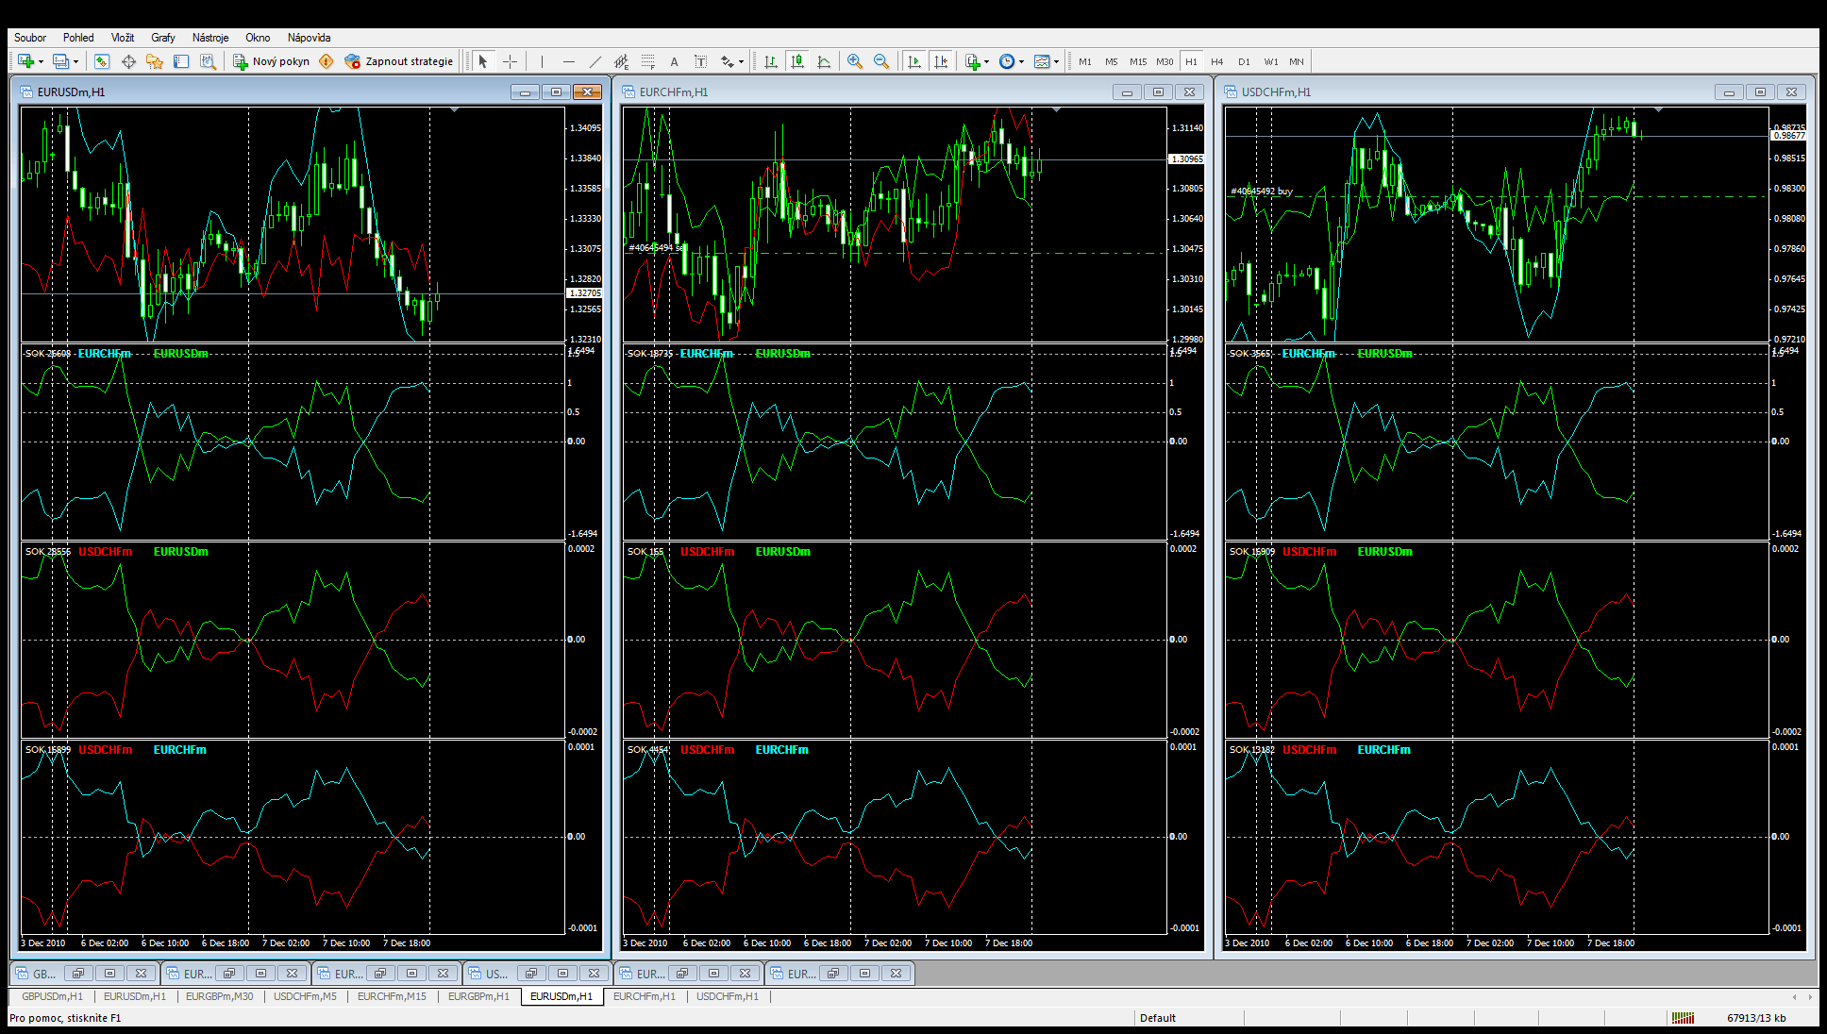1827x1034 pixels.
Task: Toggle chart shift from right edge
Action: pyautogui.click(x=940, y=61)
